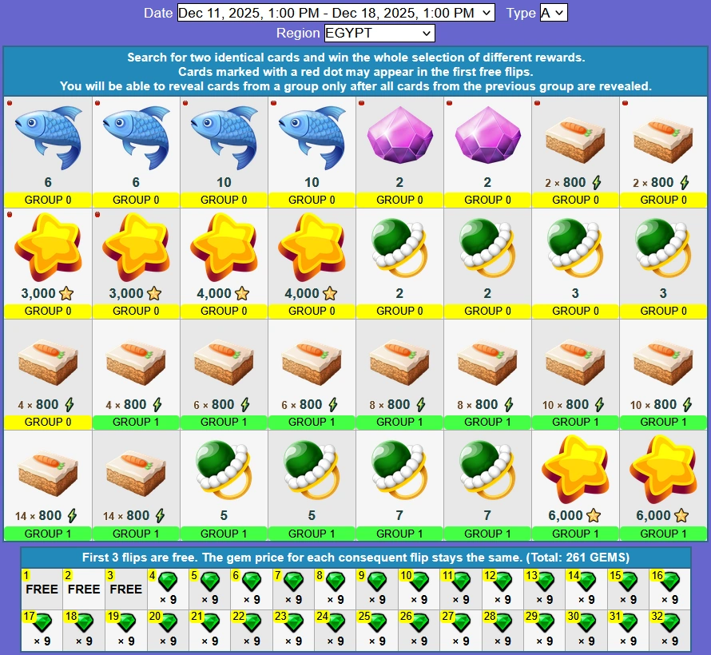Click the right 6,000 star card
This screenshot has height=655, width=711.
coord(663,486)
